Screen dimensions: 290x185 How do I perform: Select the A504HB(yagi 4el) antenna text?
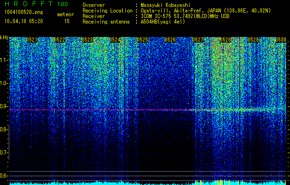tap(163, 22)
